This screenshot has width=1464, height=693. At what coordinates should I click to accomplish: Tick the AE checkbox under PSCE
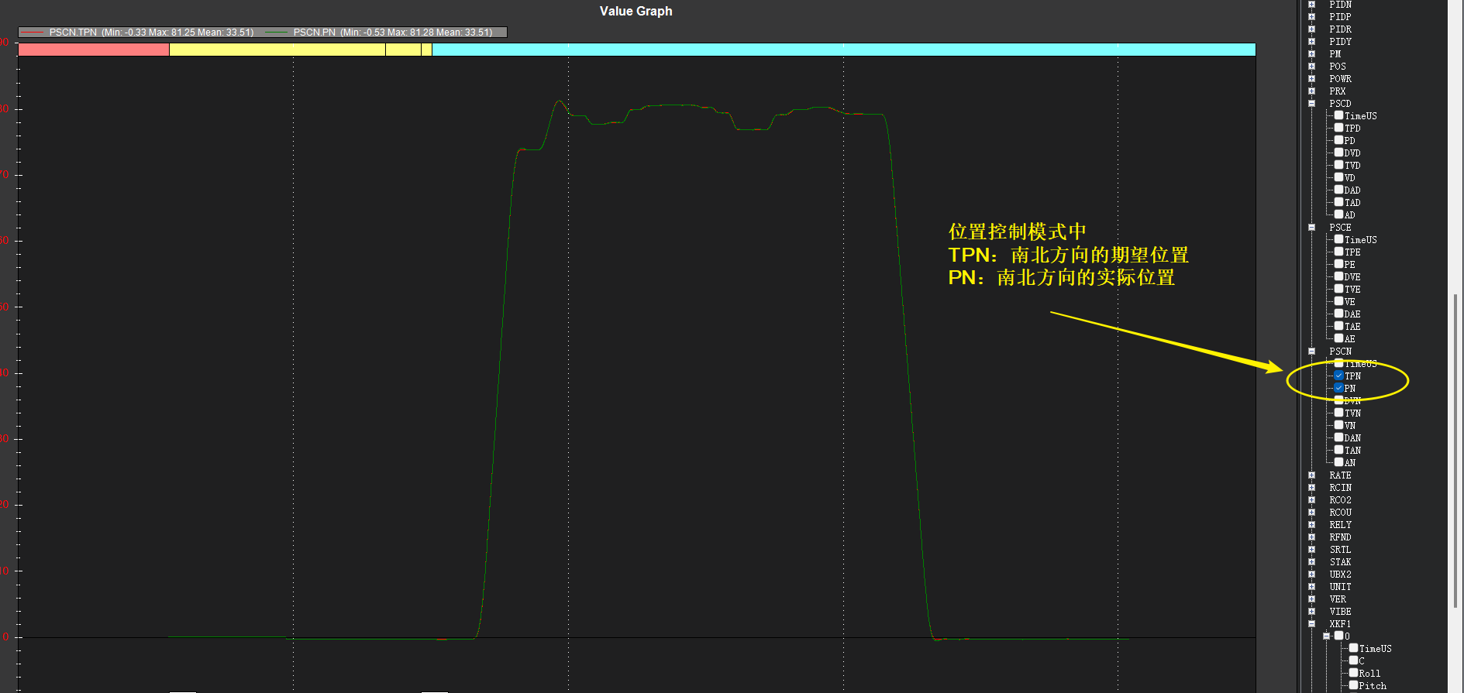coord(1338,338)
